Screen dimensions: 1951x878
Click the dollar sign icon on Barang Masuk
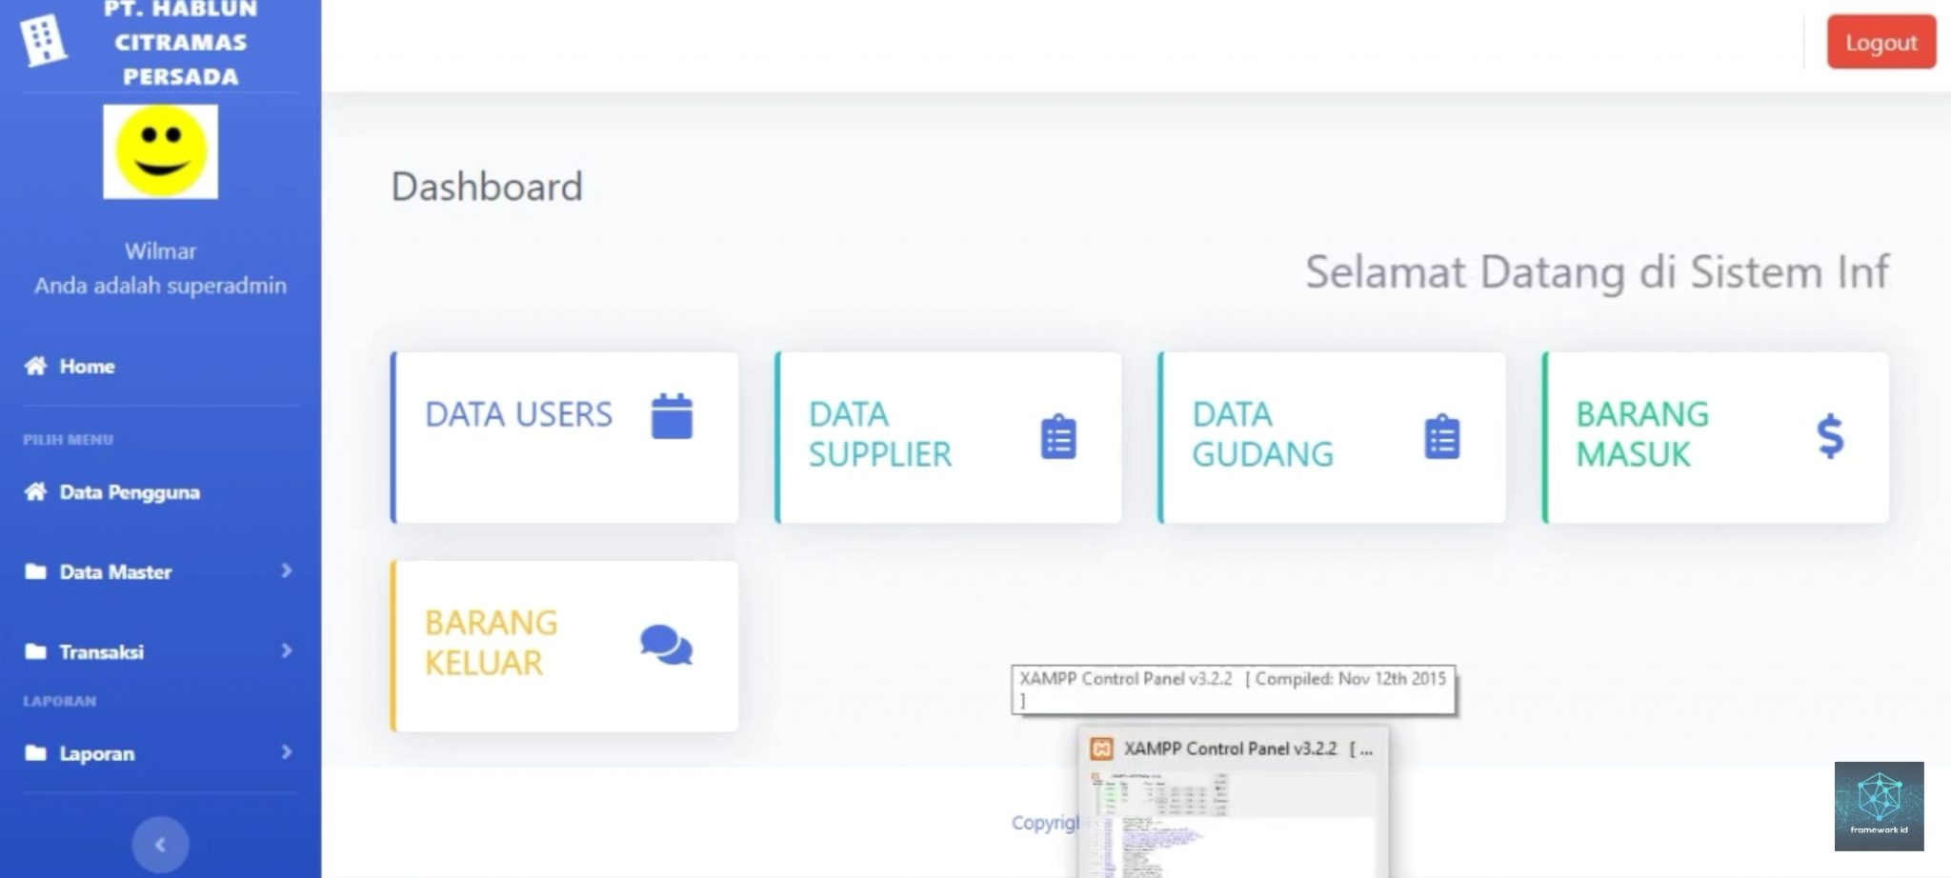1830,436
